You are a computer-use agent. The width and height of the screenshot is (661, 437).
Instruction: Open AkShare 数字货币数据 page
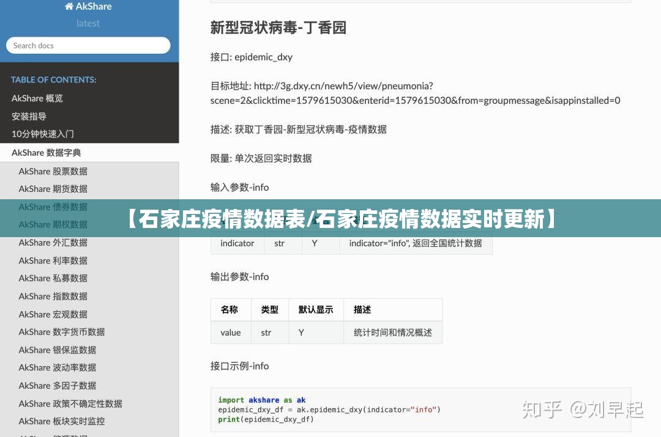[62, 332]
